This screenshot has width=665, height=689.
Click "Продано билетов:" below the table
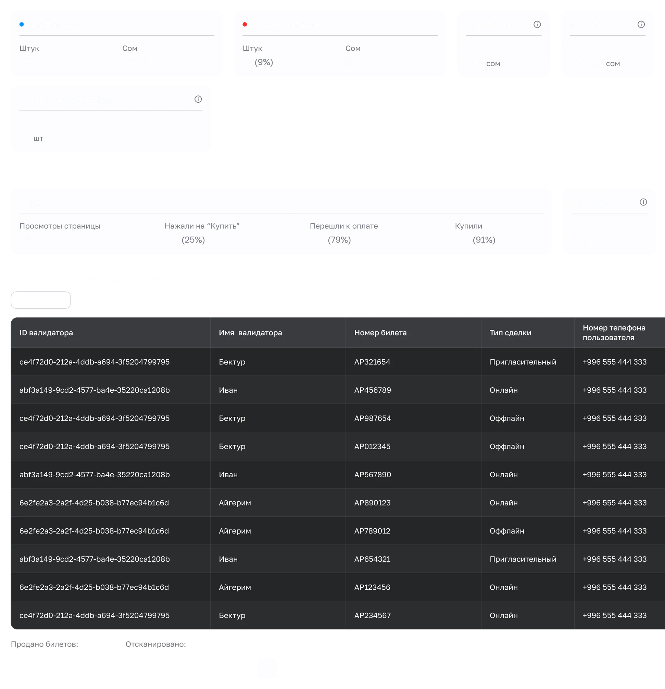(45, 644)
